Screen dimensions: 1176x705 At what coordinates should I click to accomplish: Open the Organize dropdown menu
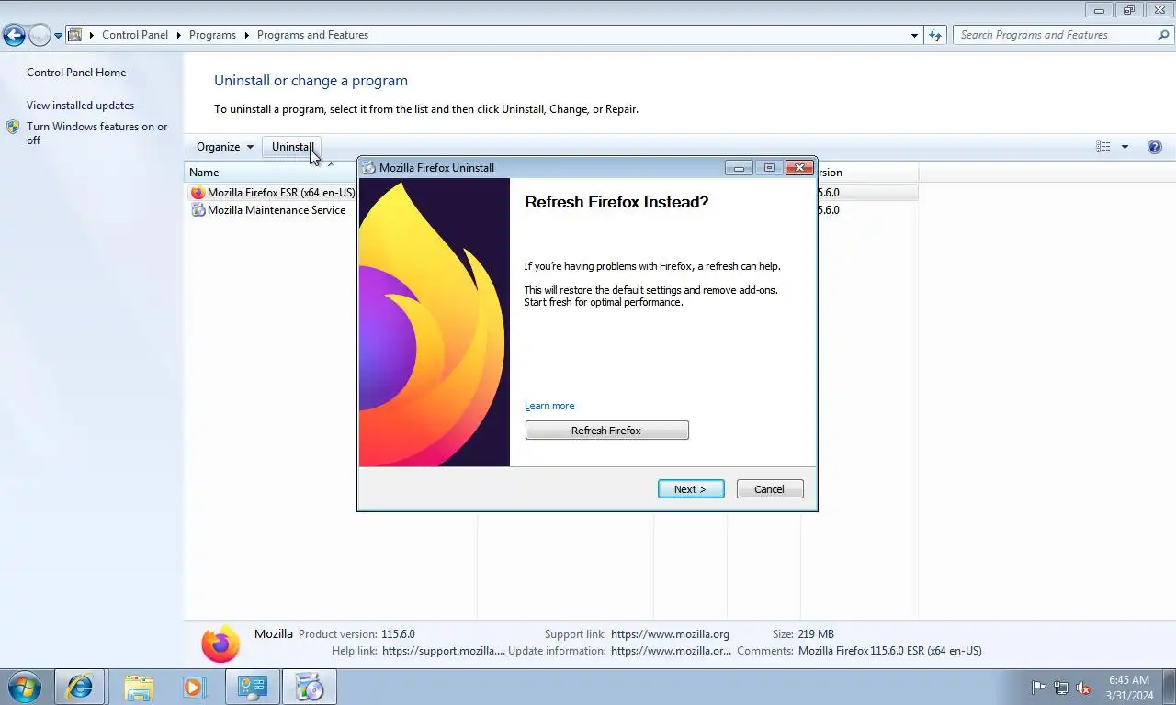click(x=224, y=147)
